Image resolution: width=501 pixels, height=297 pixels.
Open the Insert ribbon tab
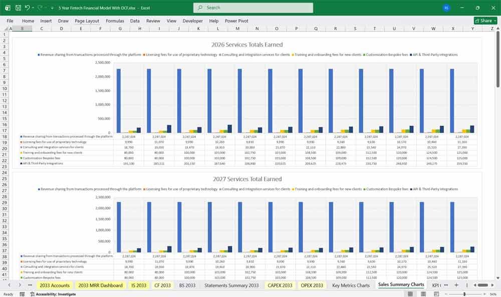(46, 21)
